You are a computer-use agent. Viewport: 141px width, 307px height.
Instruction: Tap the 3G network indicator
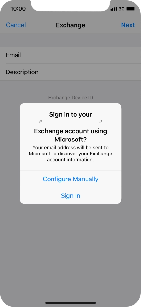click(122, 9)
